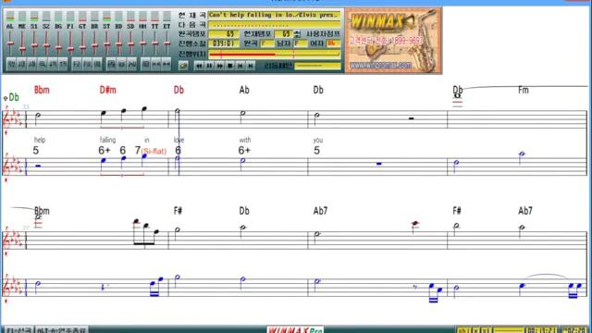This screenshot has height=333, width=592.
Task: Adjust the ET channel volume fader
Action: (x=167, y=43)
